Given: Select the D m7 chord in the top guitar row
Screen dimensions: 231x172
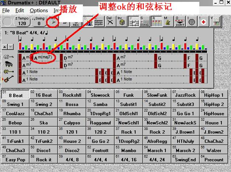Looking at the screenshot, I should click(68, 58).
